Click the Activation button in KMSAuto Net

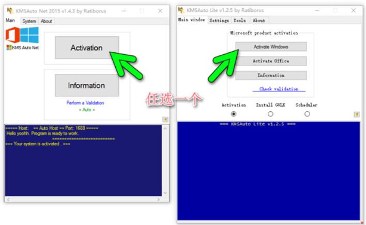tap(87, 48)
